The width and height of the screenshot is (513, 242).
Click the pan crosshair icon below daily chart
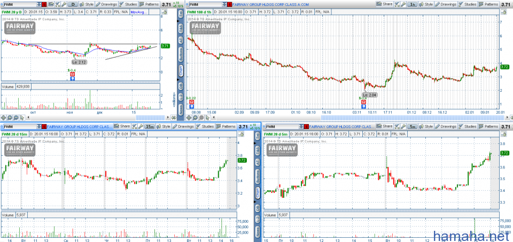(3, 118)
